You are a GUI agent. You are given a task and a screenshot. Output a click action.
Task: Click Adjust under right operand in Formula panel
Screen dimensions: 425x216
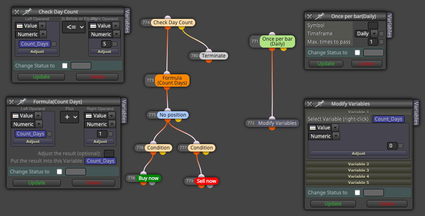pyautogui.click(x=100, y=142)
